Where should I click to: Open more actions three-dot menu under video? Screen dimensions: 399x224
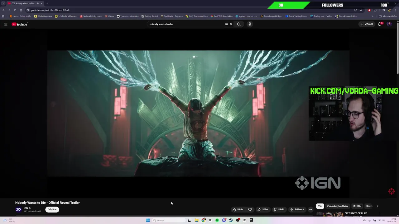tap(310, 210)
